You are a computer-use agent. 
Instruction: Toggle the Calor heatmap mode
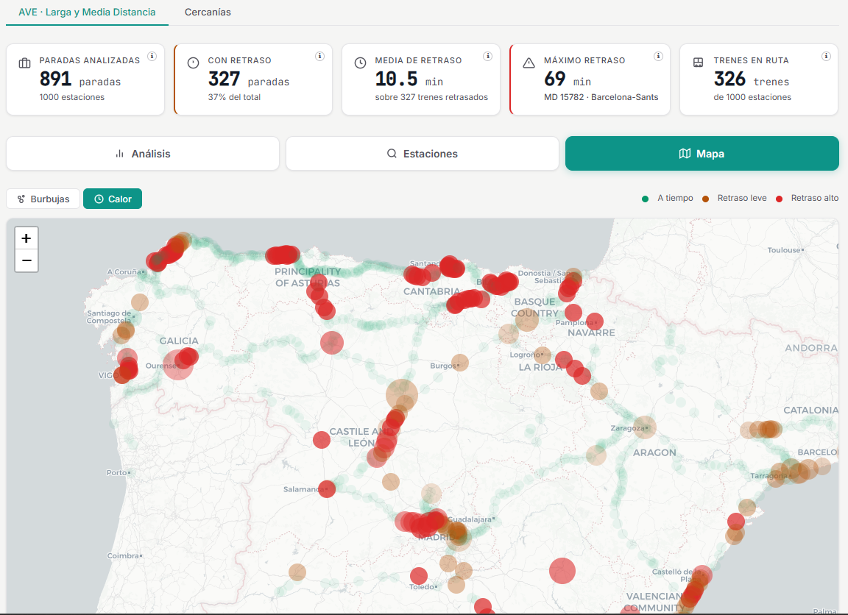pyautogui.click(x=113, y=199)
